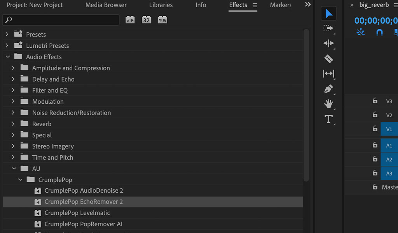This screenshot has width=398, height=233.
Task: Expand Amplitude and Compression folder
Action: click(x=13, y=68)
